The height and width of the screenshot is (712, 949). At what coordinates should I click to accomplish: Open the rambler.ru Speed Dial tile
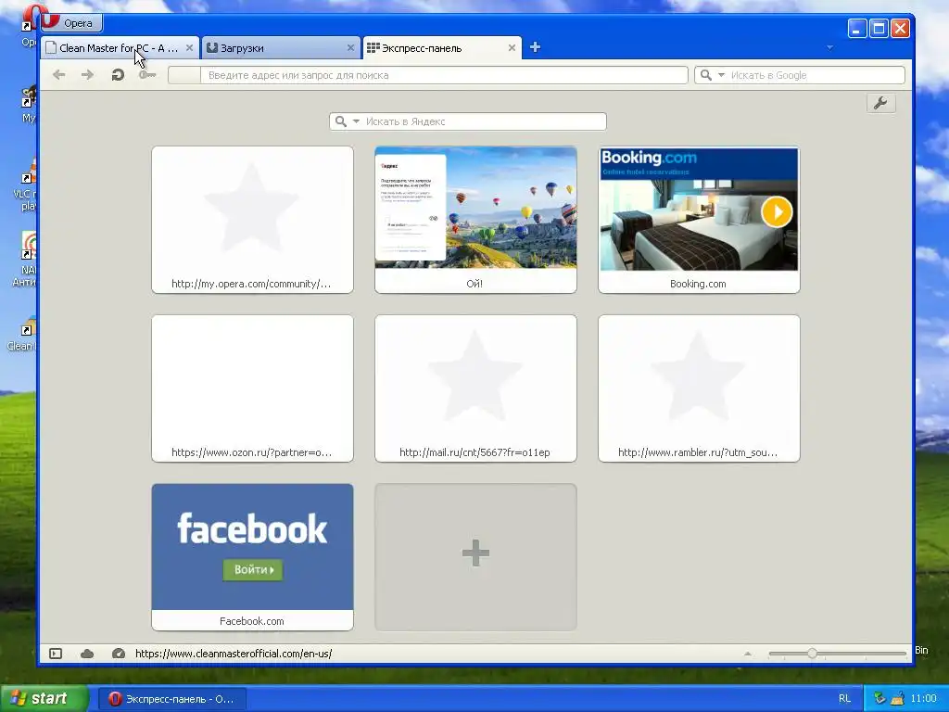click(x=699, y=388)
